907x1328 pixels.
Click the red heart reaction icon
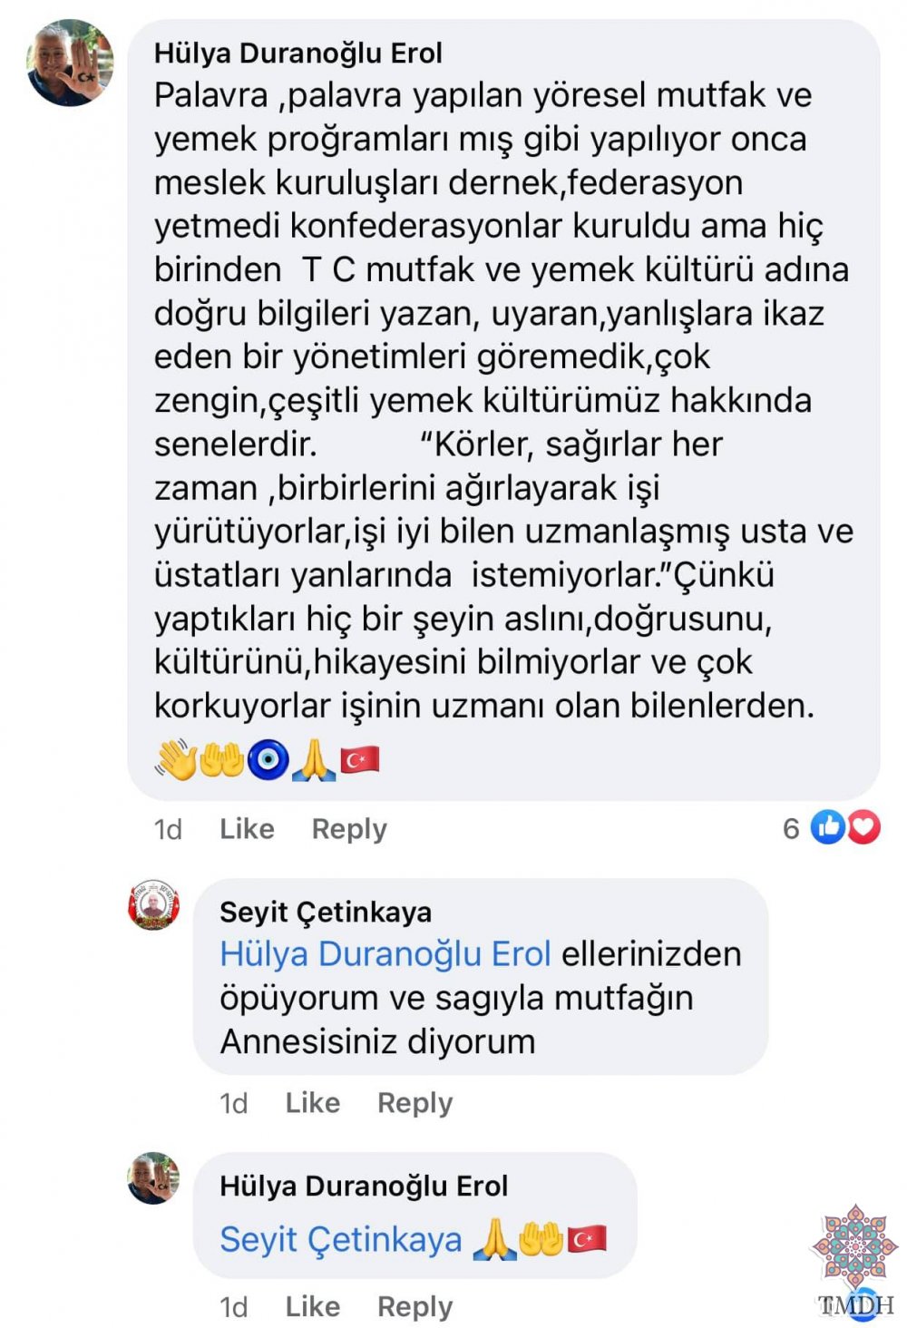[863, 826]
